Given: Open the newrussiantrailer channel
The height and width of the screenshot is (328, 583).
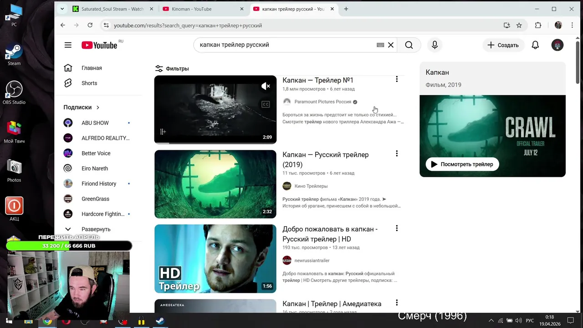Looking at the screenshot, I should pos(312,261).
